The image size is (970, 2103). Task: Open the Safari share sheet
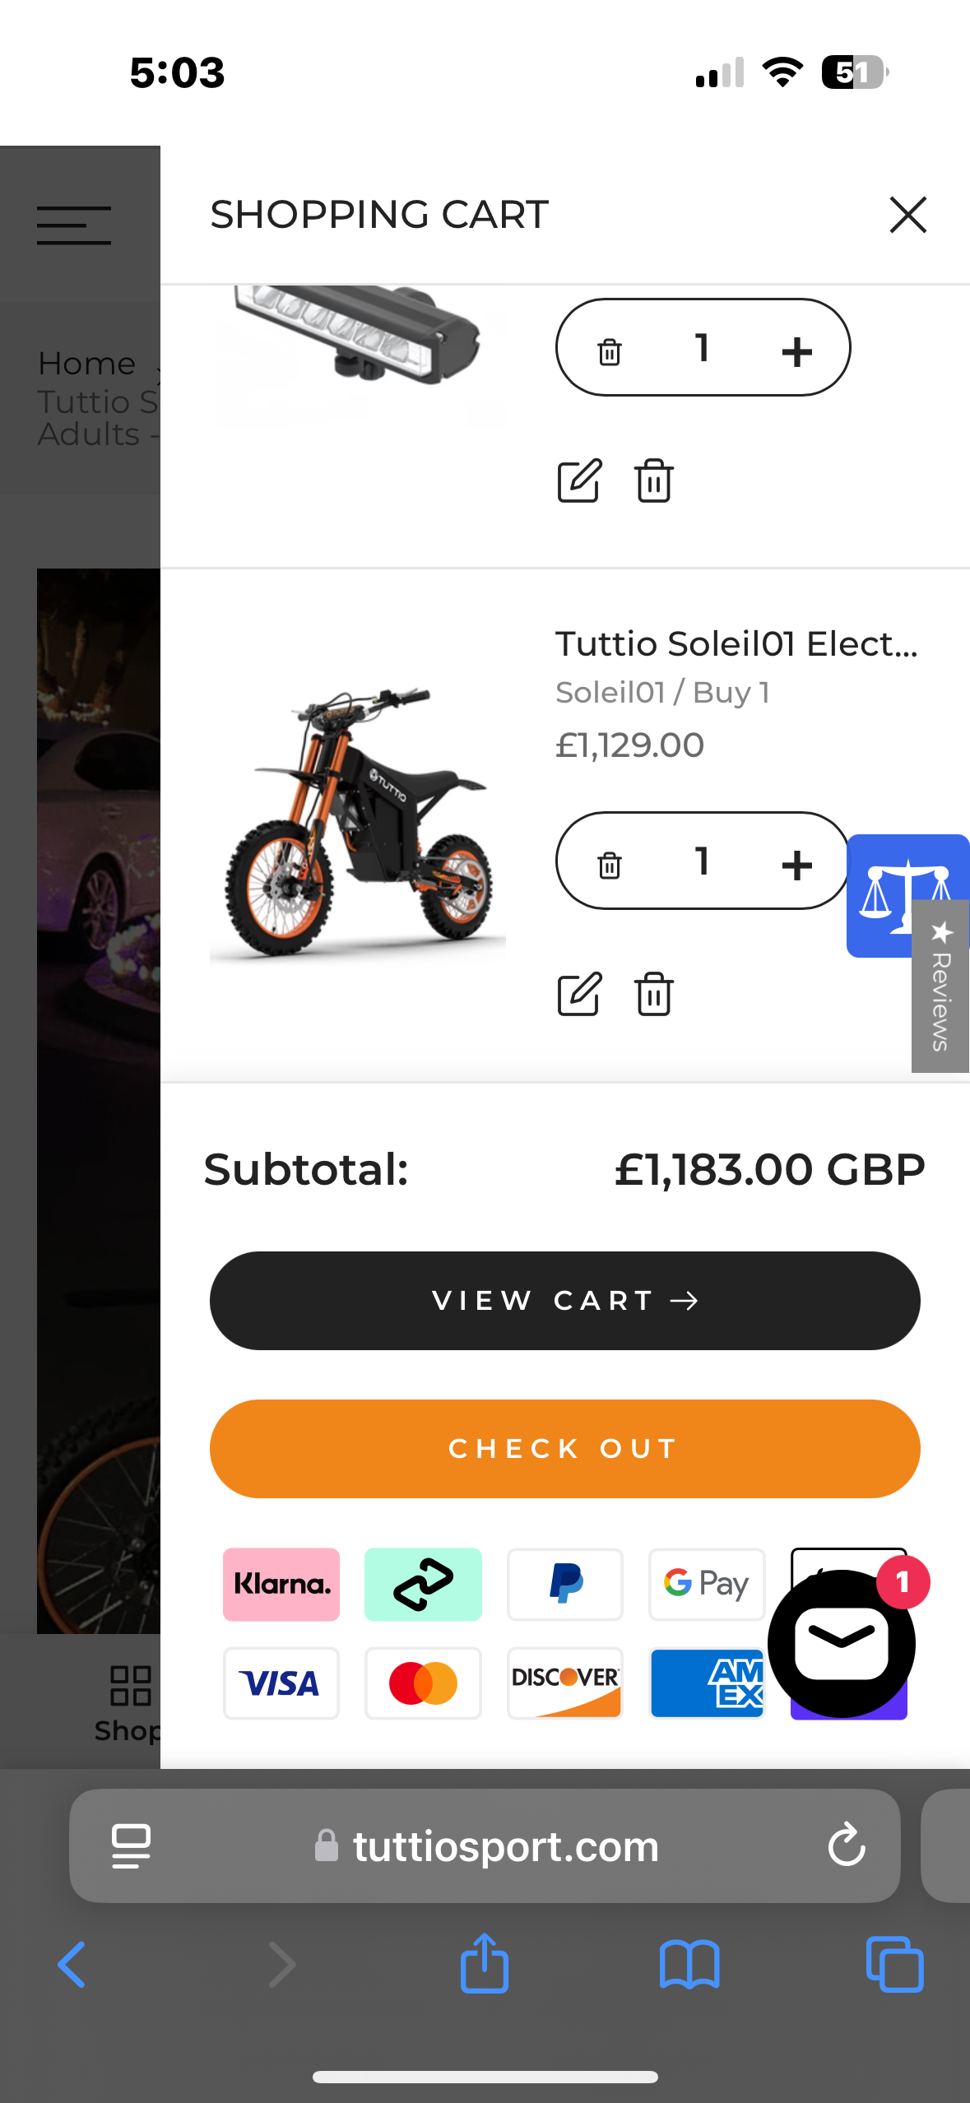[x=484, y=1964]
